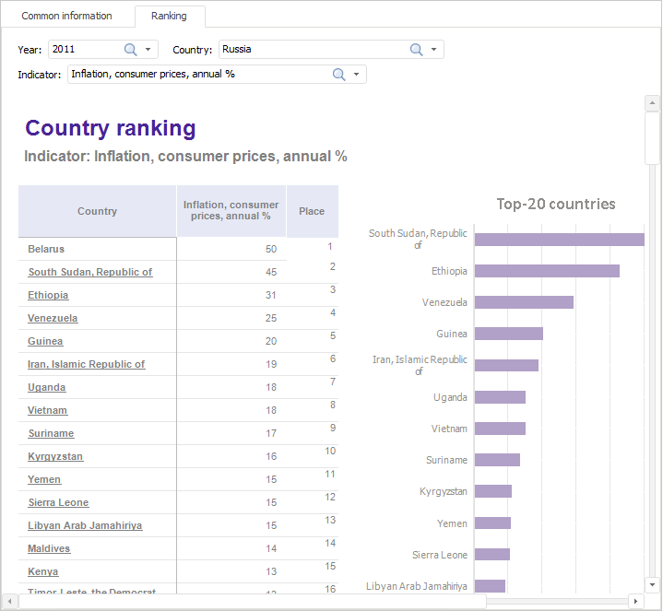Click the search icon in Year field

point(130,50)
